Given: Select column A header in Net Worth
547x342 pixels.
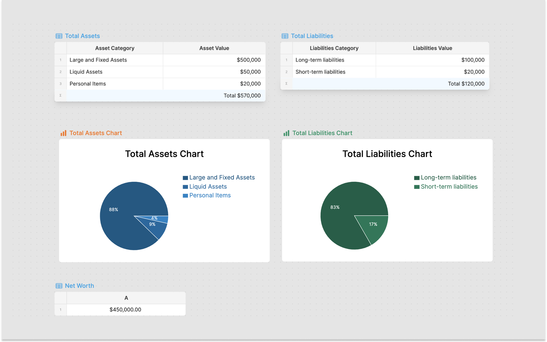Looking at the screenshot, I should click(126, 298).
